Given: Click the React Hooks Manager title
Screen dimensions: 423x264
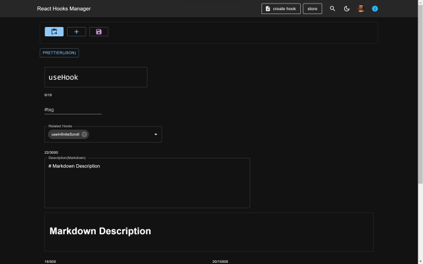Looking at the screenshot, I should [64, 9].
